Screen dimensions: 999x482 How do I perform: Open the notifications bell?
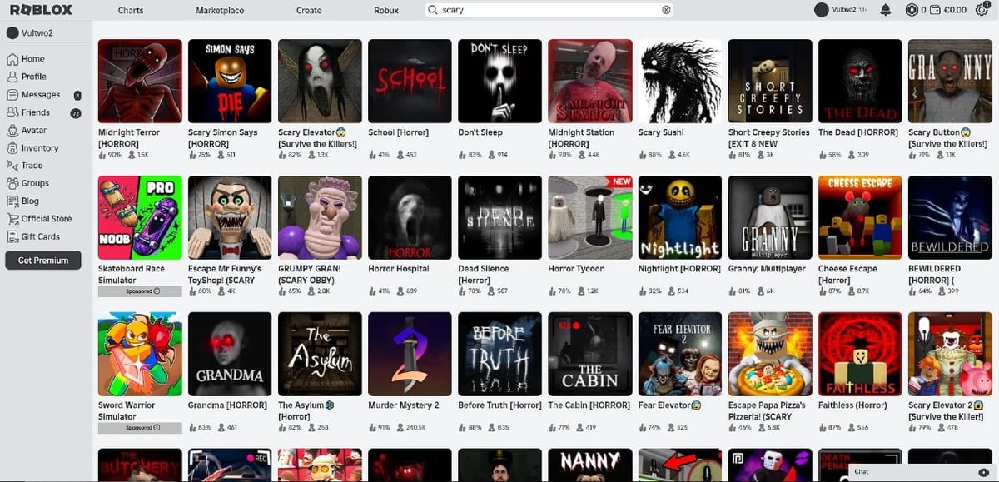tap(885, 10)
